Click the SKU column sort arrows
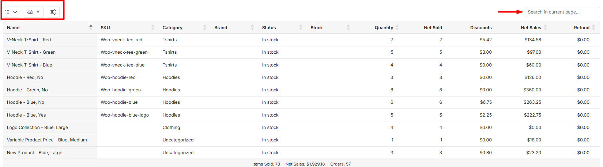This screenshot has width=603, height=167. pos(153,27)
